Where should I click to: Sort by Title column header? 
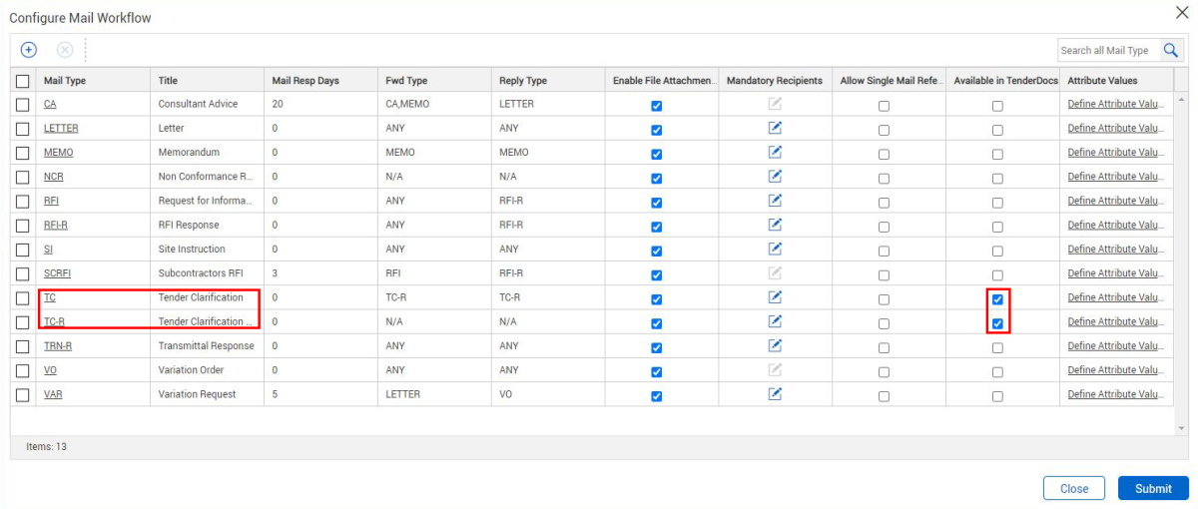[168, 81]
